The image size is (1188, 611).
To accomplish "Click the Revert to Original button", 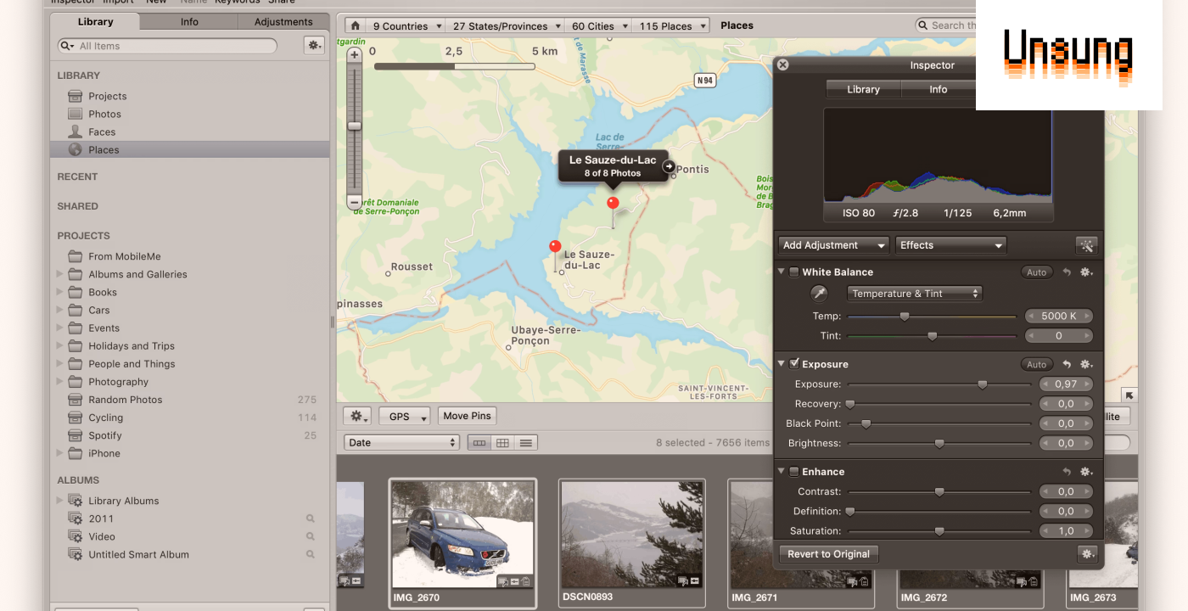I will (828, 554).
